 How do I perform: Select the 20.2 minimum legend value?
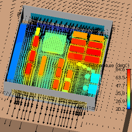pyautogui.click(x=120, y=109)
